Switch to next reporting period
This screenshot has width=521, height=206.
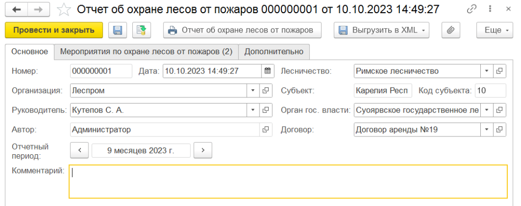(202, 150)
